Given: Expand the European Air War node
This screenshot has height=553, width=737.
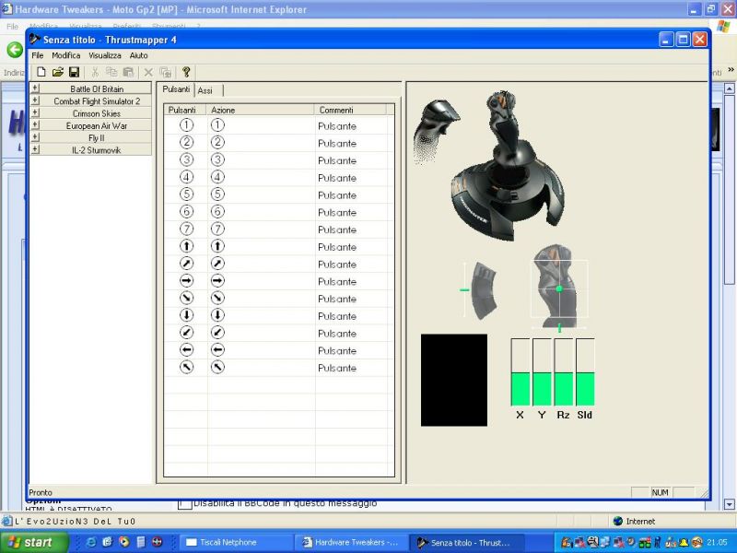Looking at the screenshot, I should click(35, 125).
